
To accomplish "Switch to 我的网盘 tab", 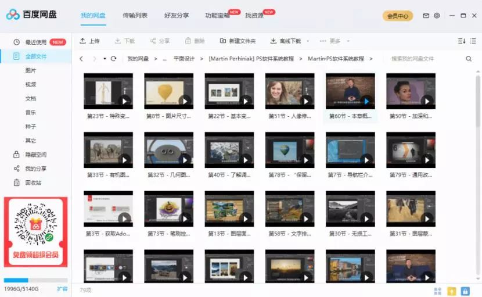I will point(93,15).
